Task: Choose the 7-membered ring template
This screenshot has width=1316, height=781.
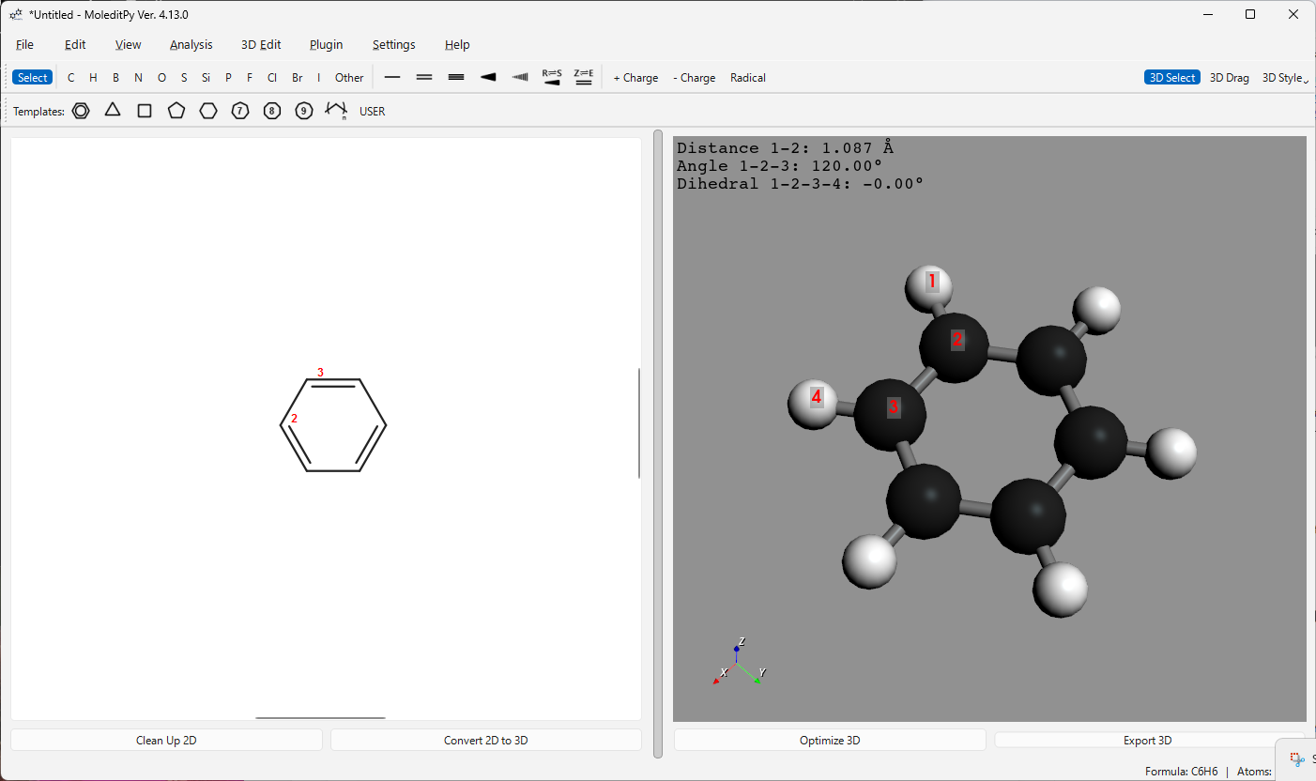Action: [240, 111]
